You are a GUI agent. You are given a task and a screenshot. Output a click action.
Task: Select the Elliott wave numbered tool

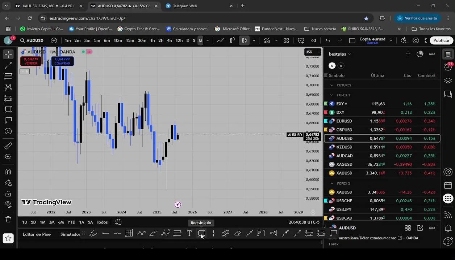(165, 234)
